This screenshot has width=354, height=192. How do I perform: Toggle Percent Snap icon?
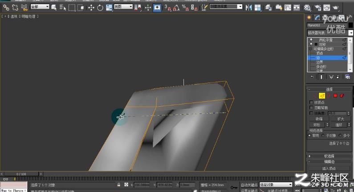coord(185,8)
